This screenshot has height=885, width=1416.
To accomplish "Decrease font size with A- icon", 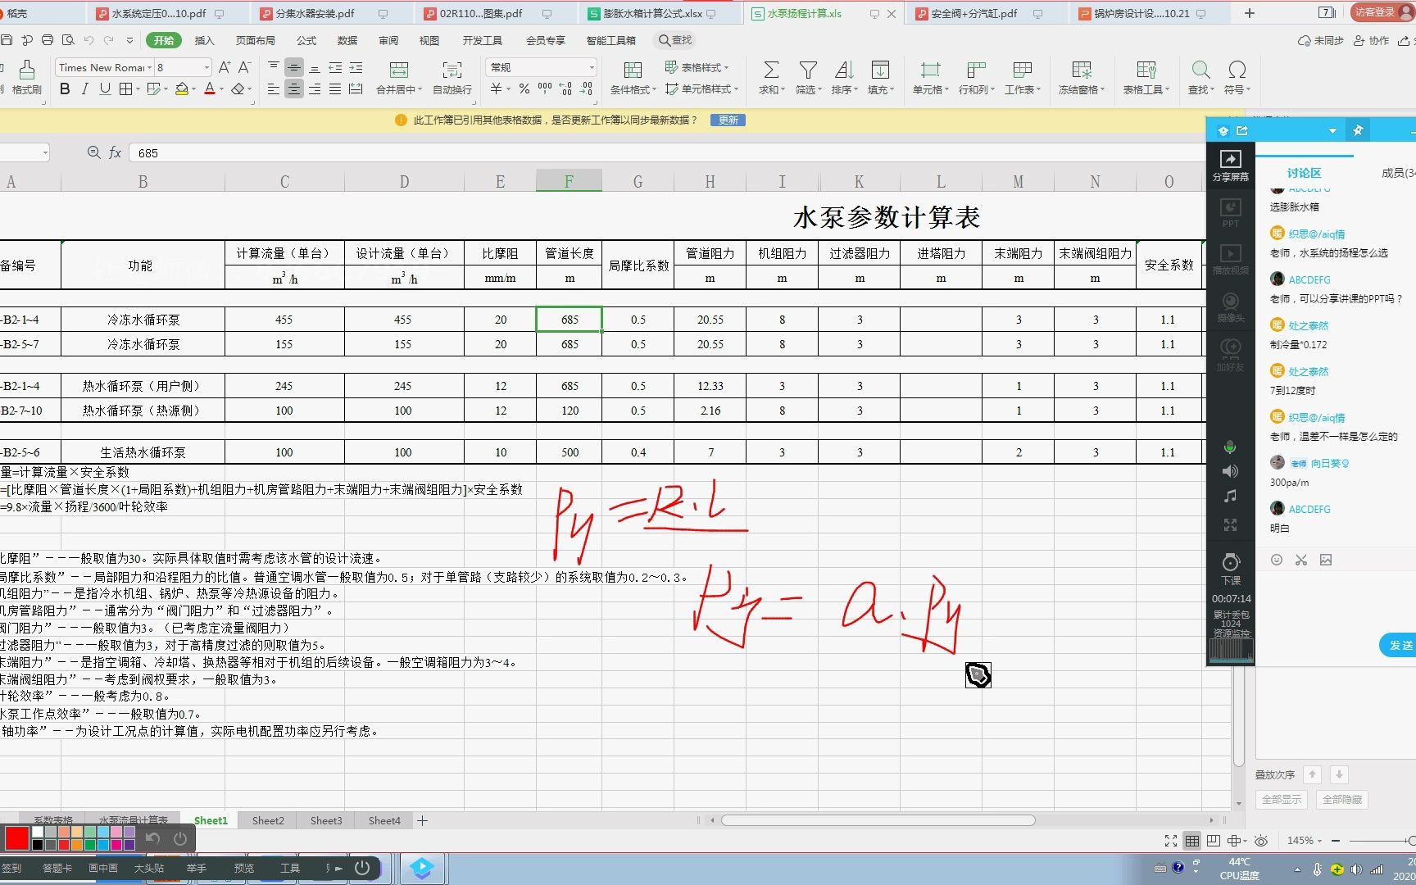I will point(244,67).
